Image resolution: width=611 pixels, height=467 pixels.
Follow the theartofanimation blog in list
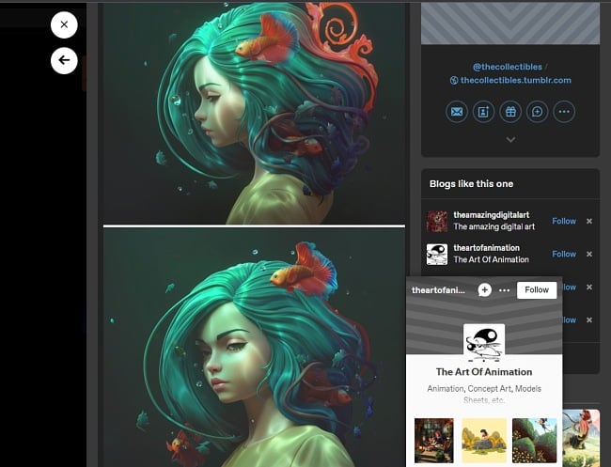click(564, 254)
